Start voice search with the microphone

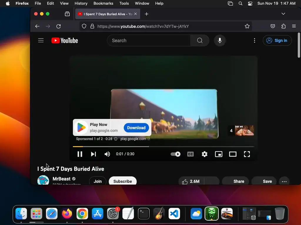tap(220, 40)
